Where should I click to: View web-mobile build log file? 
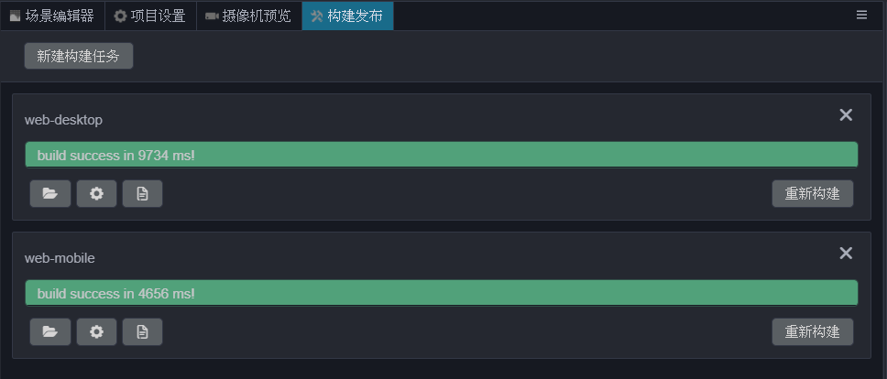click(x=142, y=332)
